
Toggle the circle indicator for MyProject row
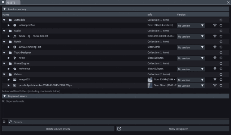click(x=221, y=69)
